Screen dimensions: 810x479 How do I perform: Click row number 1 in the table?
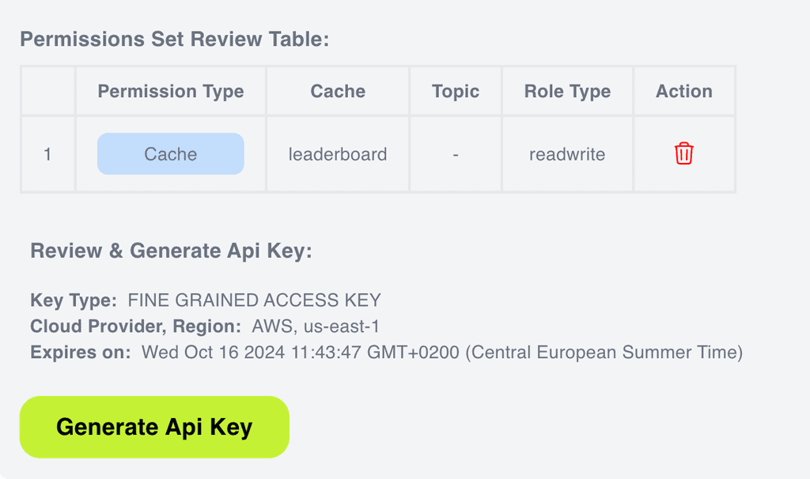click(x=47, y=154)
